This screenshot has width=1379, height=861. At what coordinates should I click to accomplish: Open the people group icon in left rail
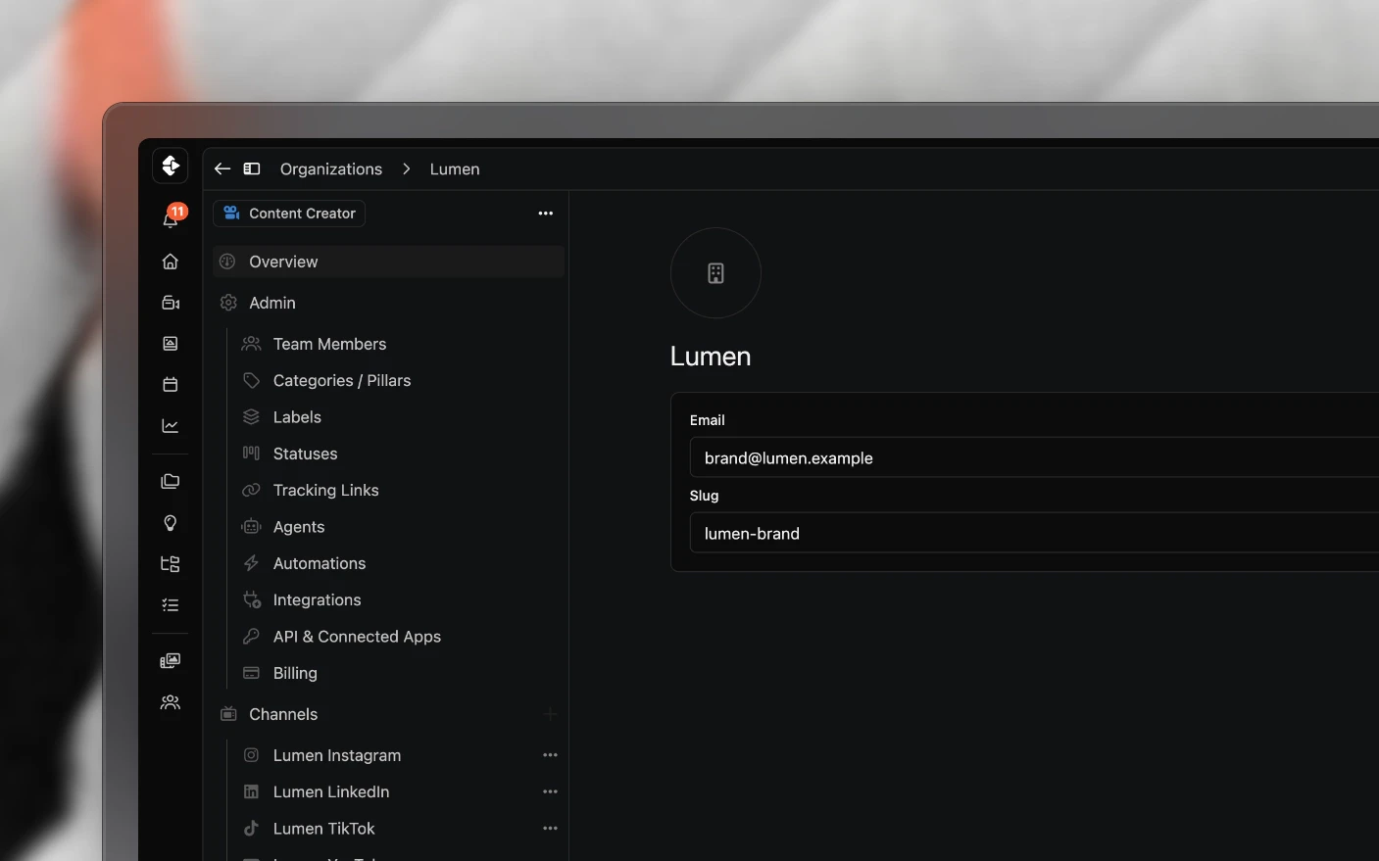[171, 702]
